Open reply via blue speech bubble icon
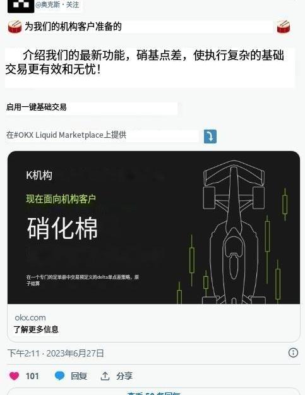Image resolution: width=305 pixels, height=395 pixels. point(59,376)
